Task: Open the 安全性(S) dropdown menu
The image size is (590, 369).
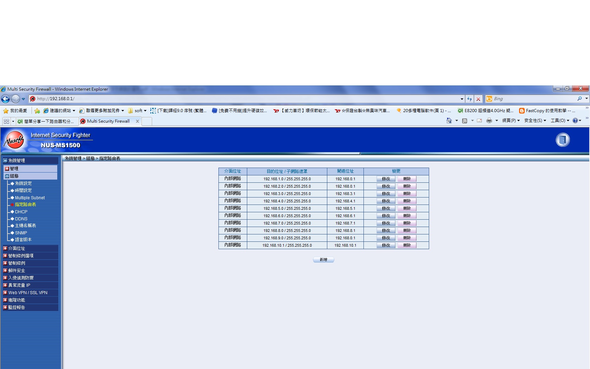Action: pos(535,121)
